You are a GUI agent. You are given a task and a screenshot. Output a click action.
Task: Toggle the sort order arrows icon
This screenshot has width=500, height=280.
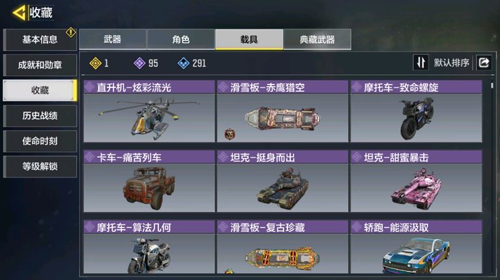point(420,63)
